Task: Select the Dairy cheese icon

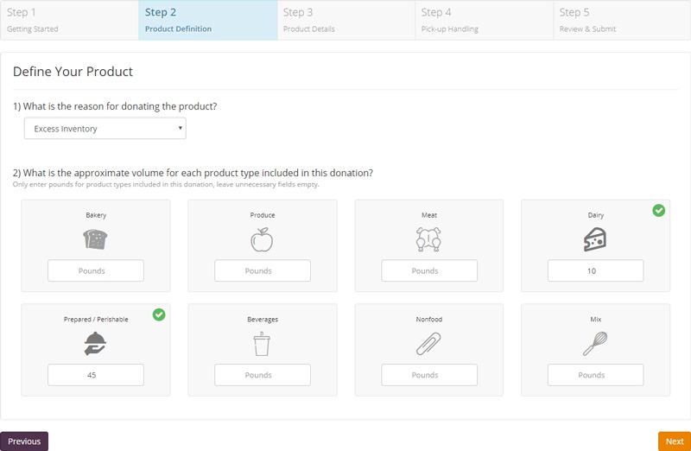Action: click(595, 239)
